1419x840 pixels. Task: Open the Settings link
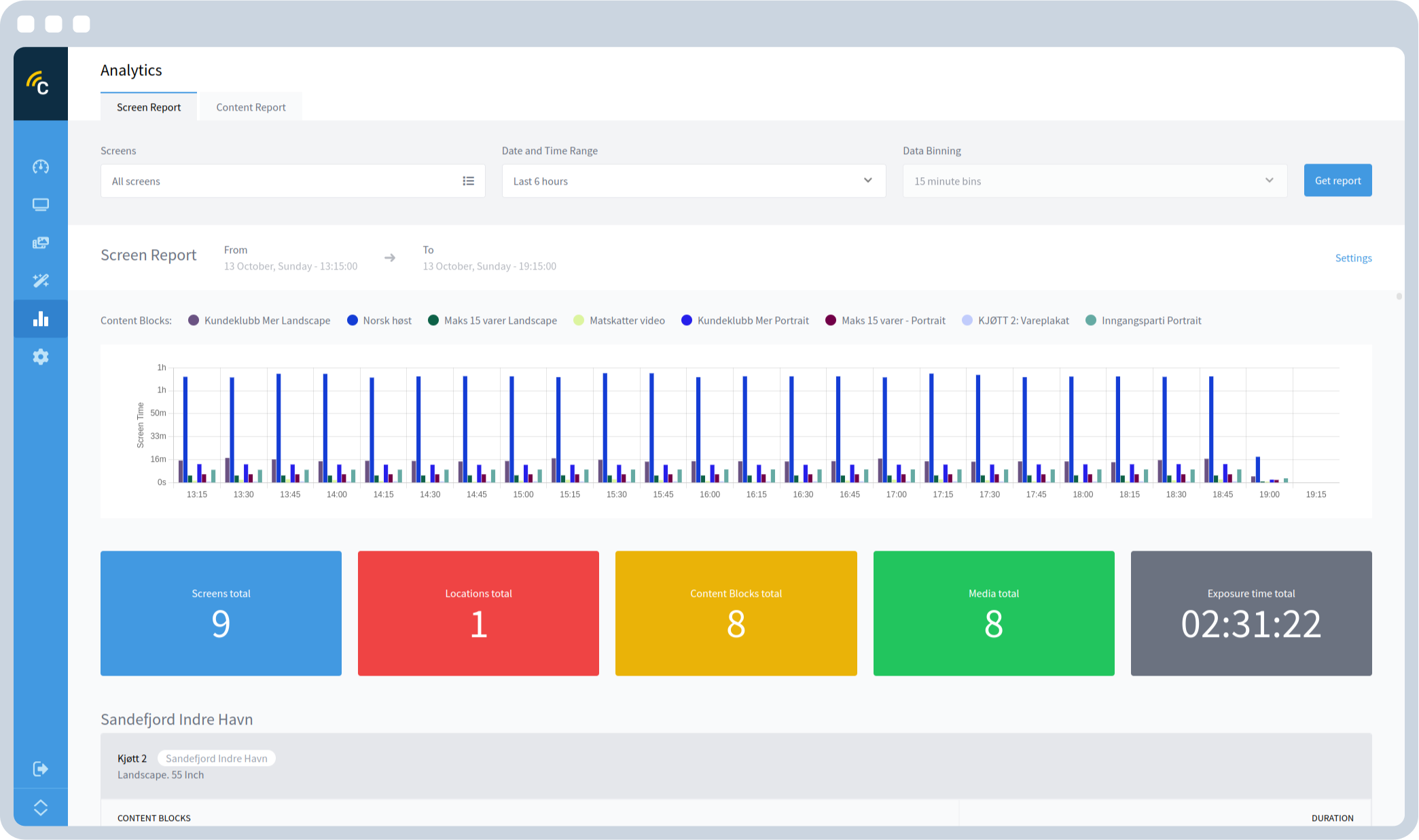pos(1353,258)
